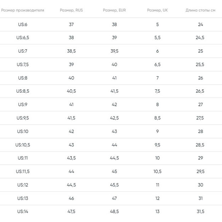Select the US:10,5 manufacturer size

click(23, 145)
